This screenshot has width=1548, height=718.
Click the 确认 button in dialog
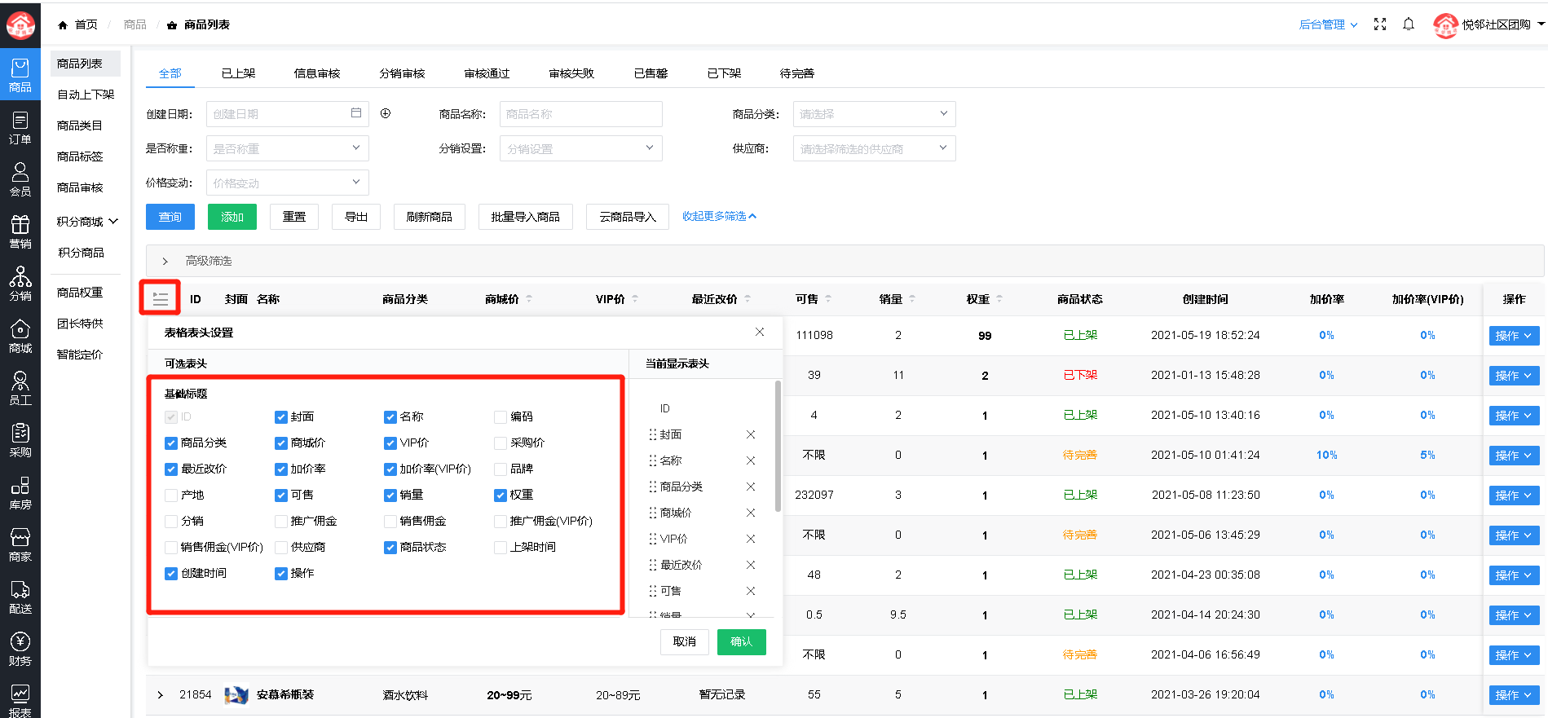(x=741, y=642)
